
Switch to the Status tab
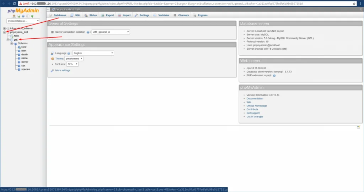point(91,15)
